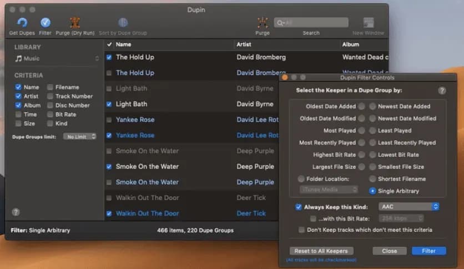Click the Get Dupes toolbar icon
Screen dimensions: 464x269
click(22, 23)
